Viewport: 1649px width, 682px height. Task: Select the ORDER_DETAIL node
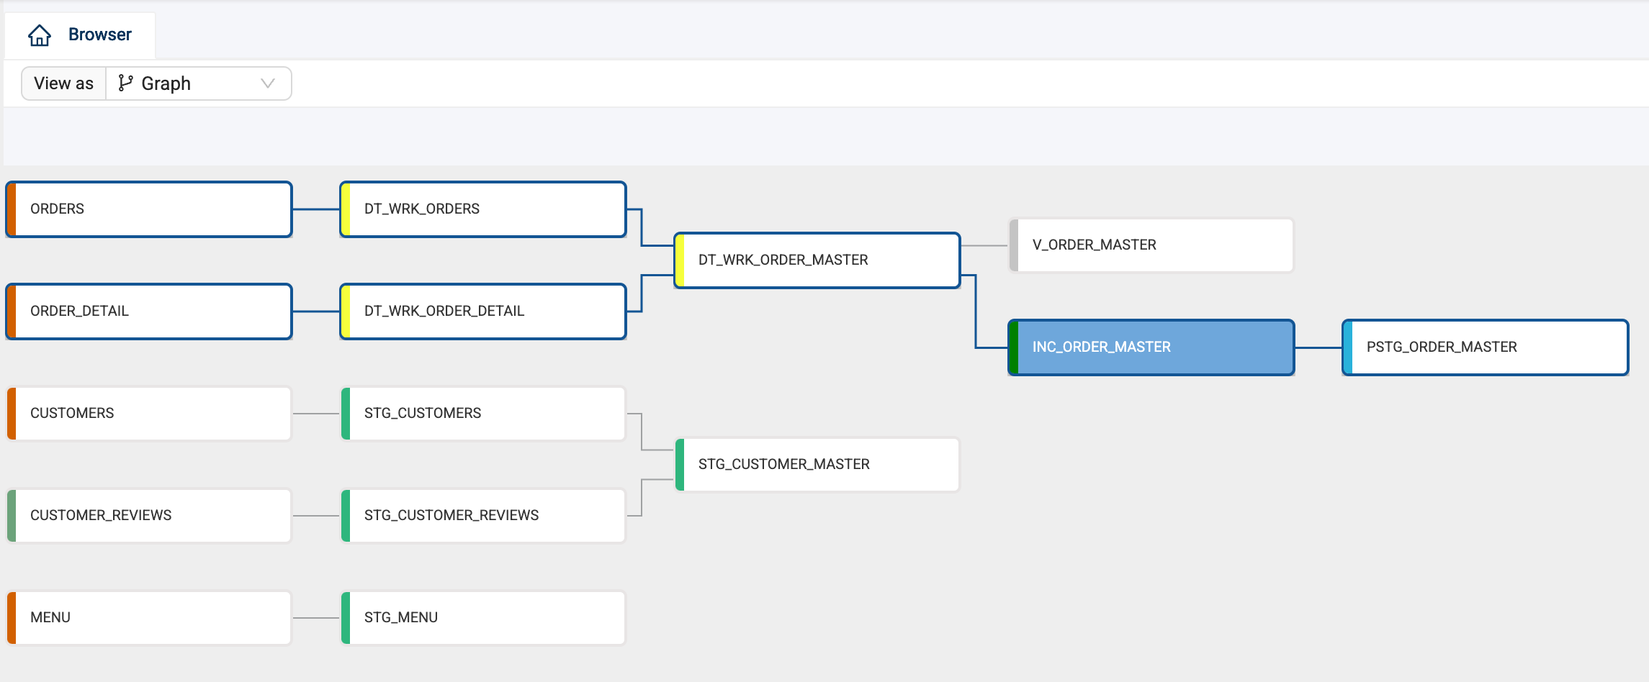click(149, 312)
